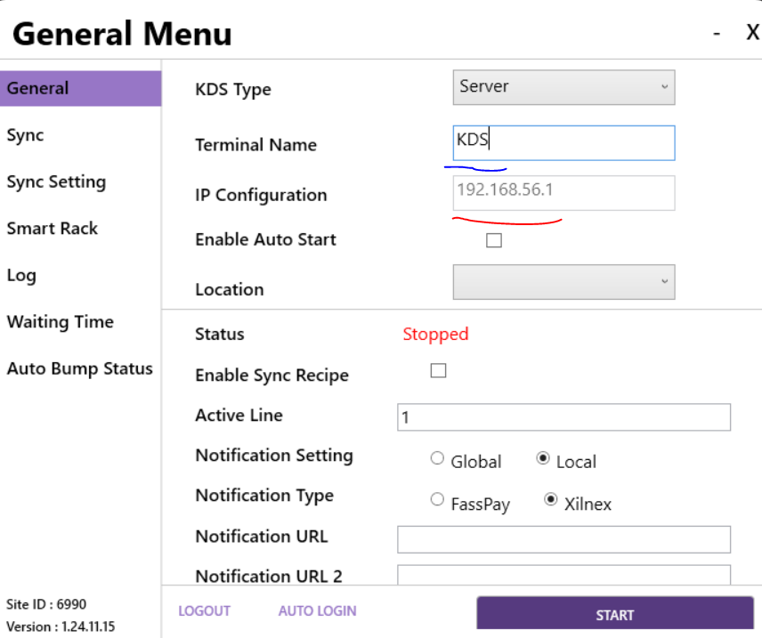
Task: Choose Xilnex as notification type
Action: [x=551, y=500]
